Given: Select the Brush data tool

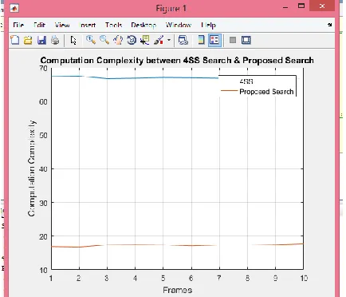Looking at the screenshot, I should [159, 40].
